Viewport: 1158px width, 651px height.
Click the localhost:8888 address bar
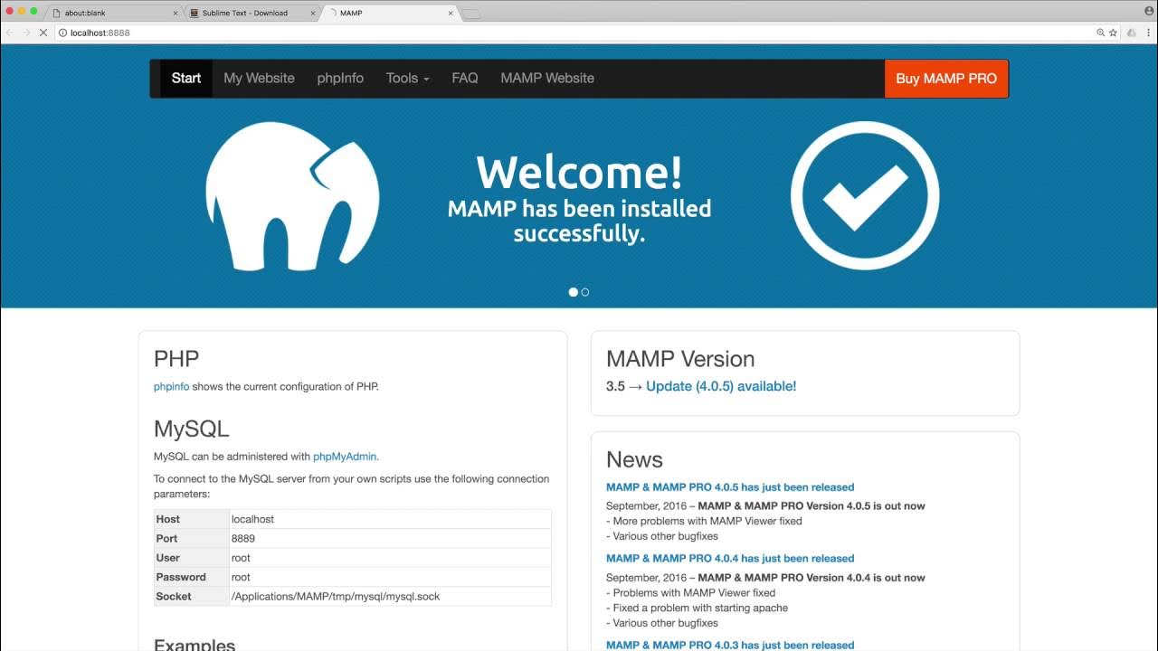[x=579, y=33]
